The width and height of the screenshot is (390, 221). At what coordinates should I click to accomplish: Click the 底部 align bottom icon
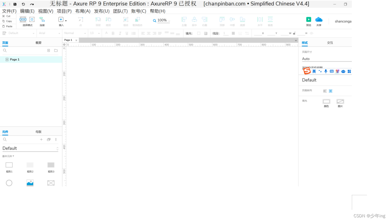(x=242, y=19)
